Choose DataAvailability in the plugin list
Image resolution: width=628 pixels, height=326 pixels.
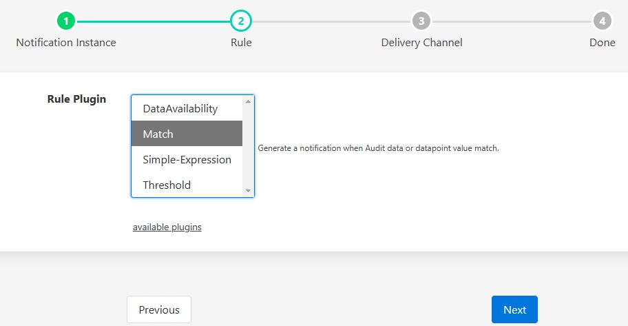pyautogui.click(x=180, y=108)
